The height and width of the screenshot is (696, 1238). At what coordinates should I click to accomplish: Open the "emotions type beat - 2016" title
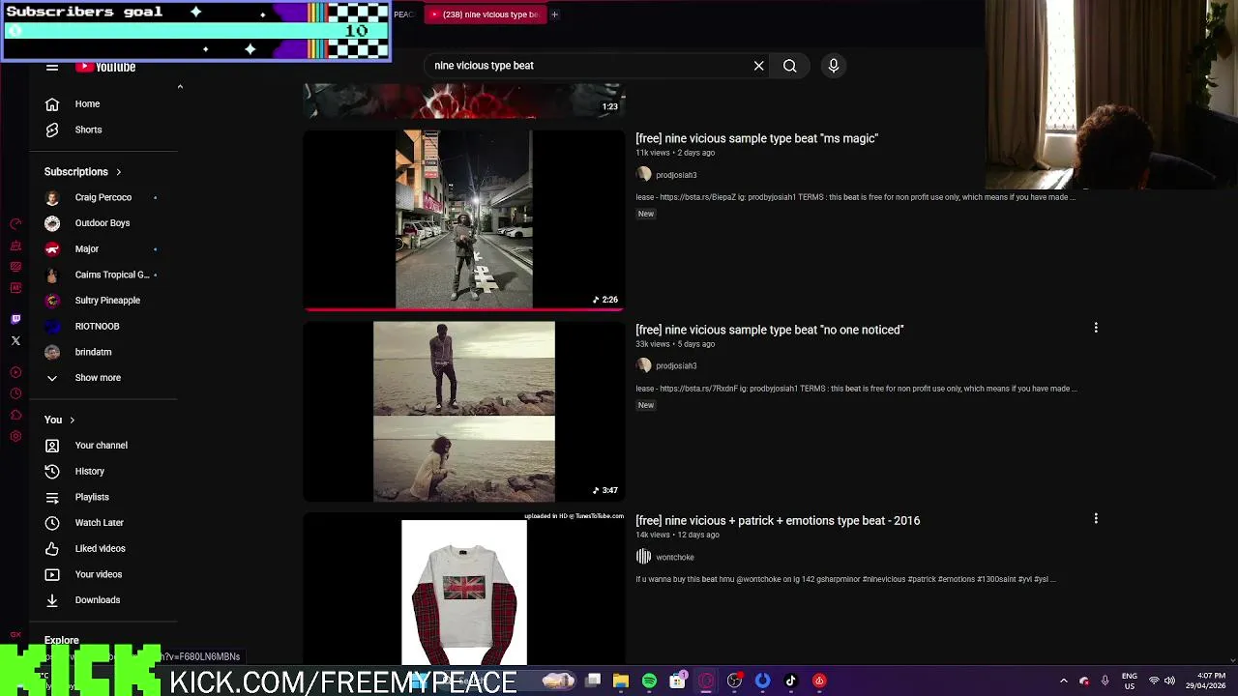tap(778, 521)
